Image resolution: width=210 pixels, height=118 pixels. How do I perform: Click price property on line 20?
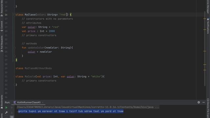point(31,31)
